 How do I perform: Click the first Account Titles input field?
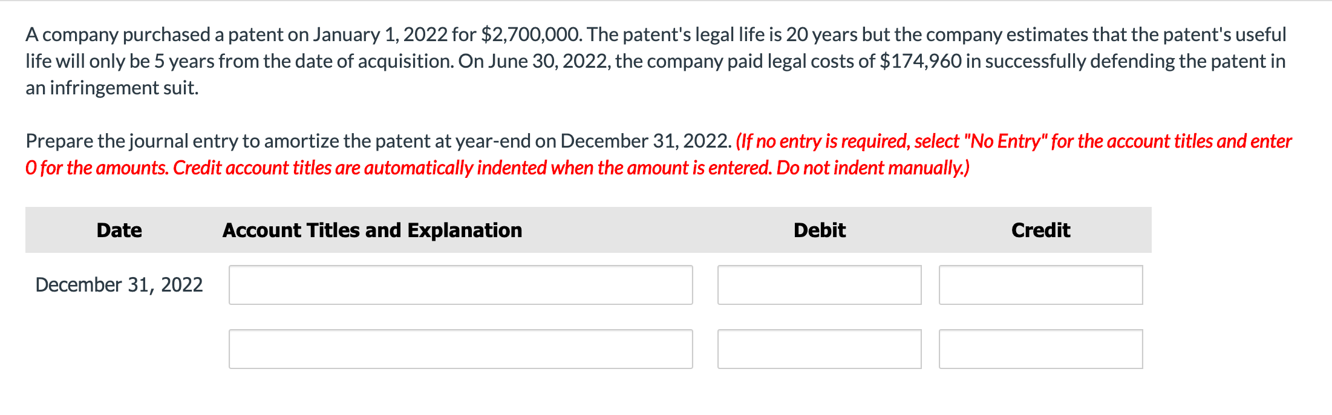[460, 284]
